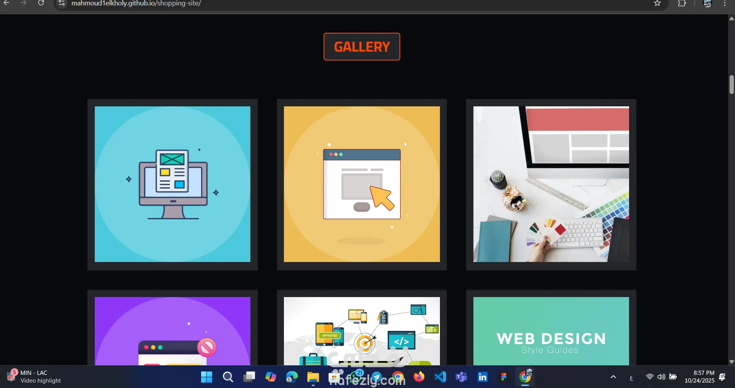Image resolution: width=735 pixels, height=388 pixels.
Task: Check battery status in system tray
Action: 673,377
